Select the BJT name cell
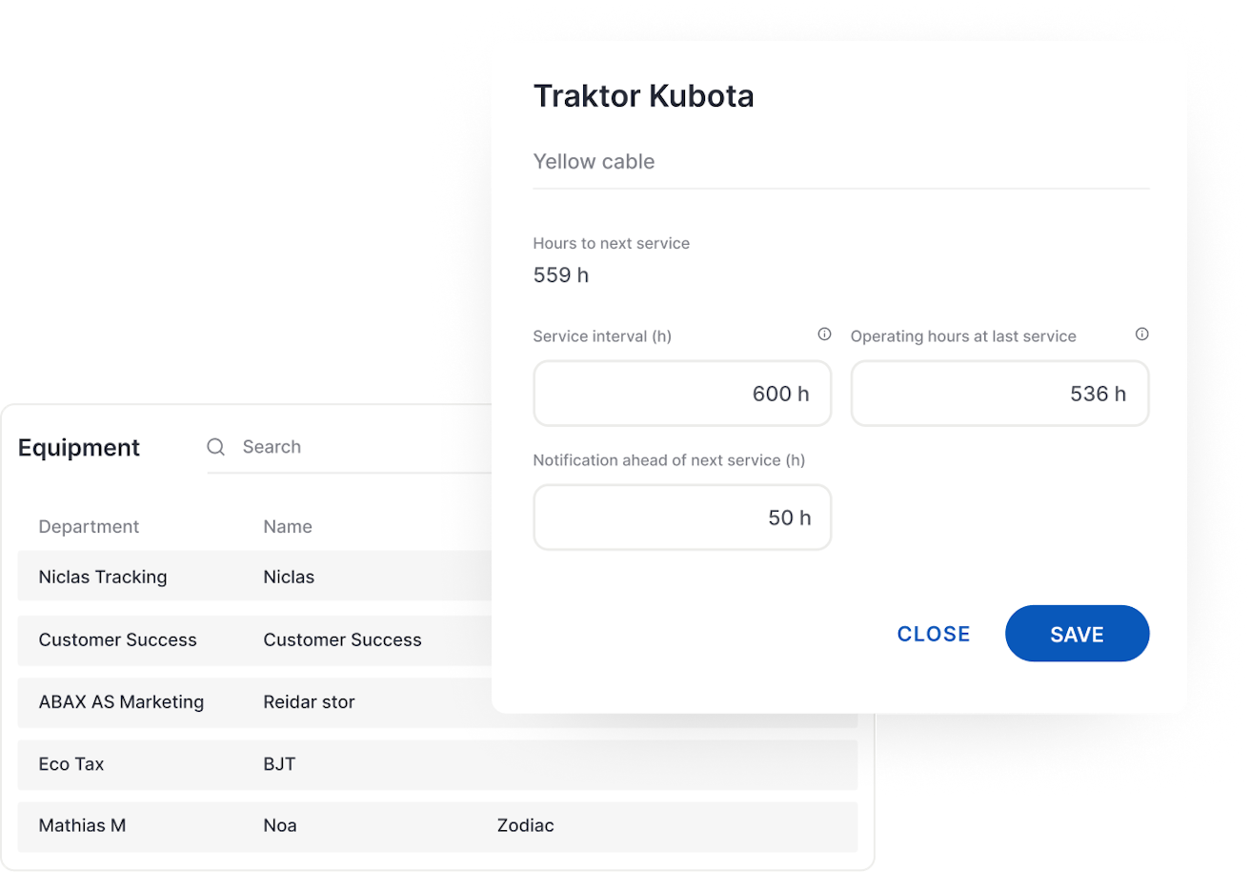 pos(279,764)
